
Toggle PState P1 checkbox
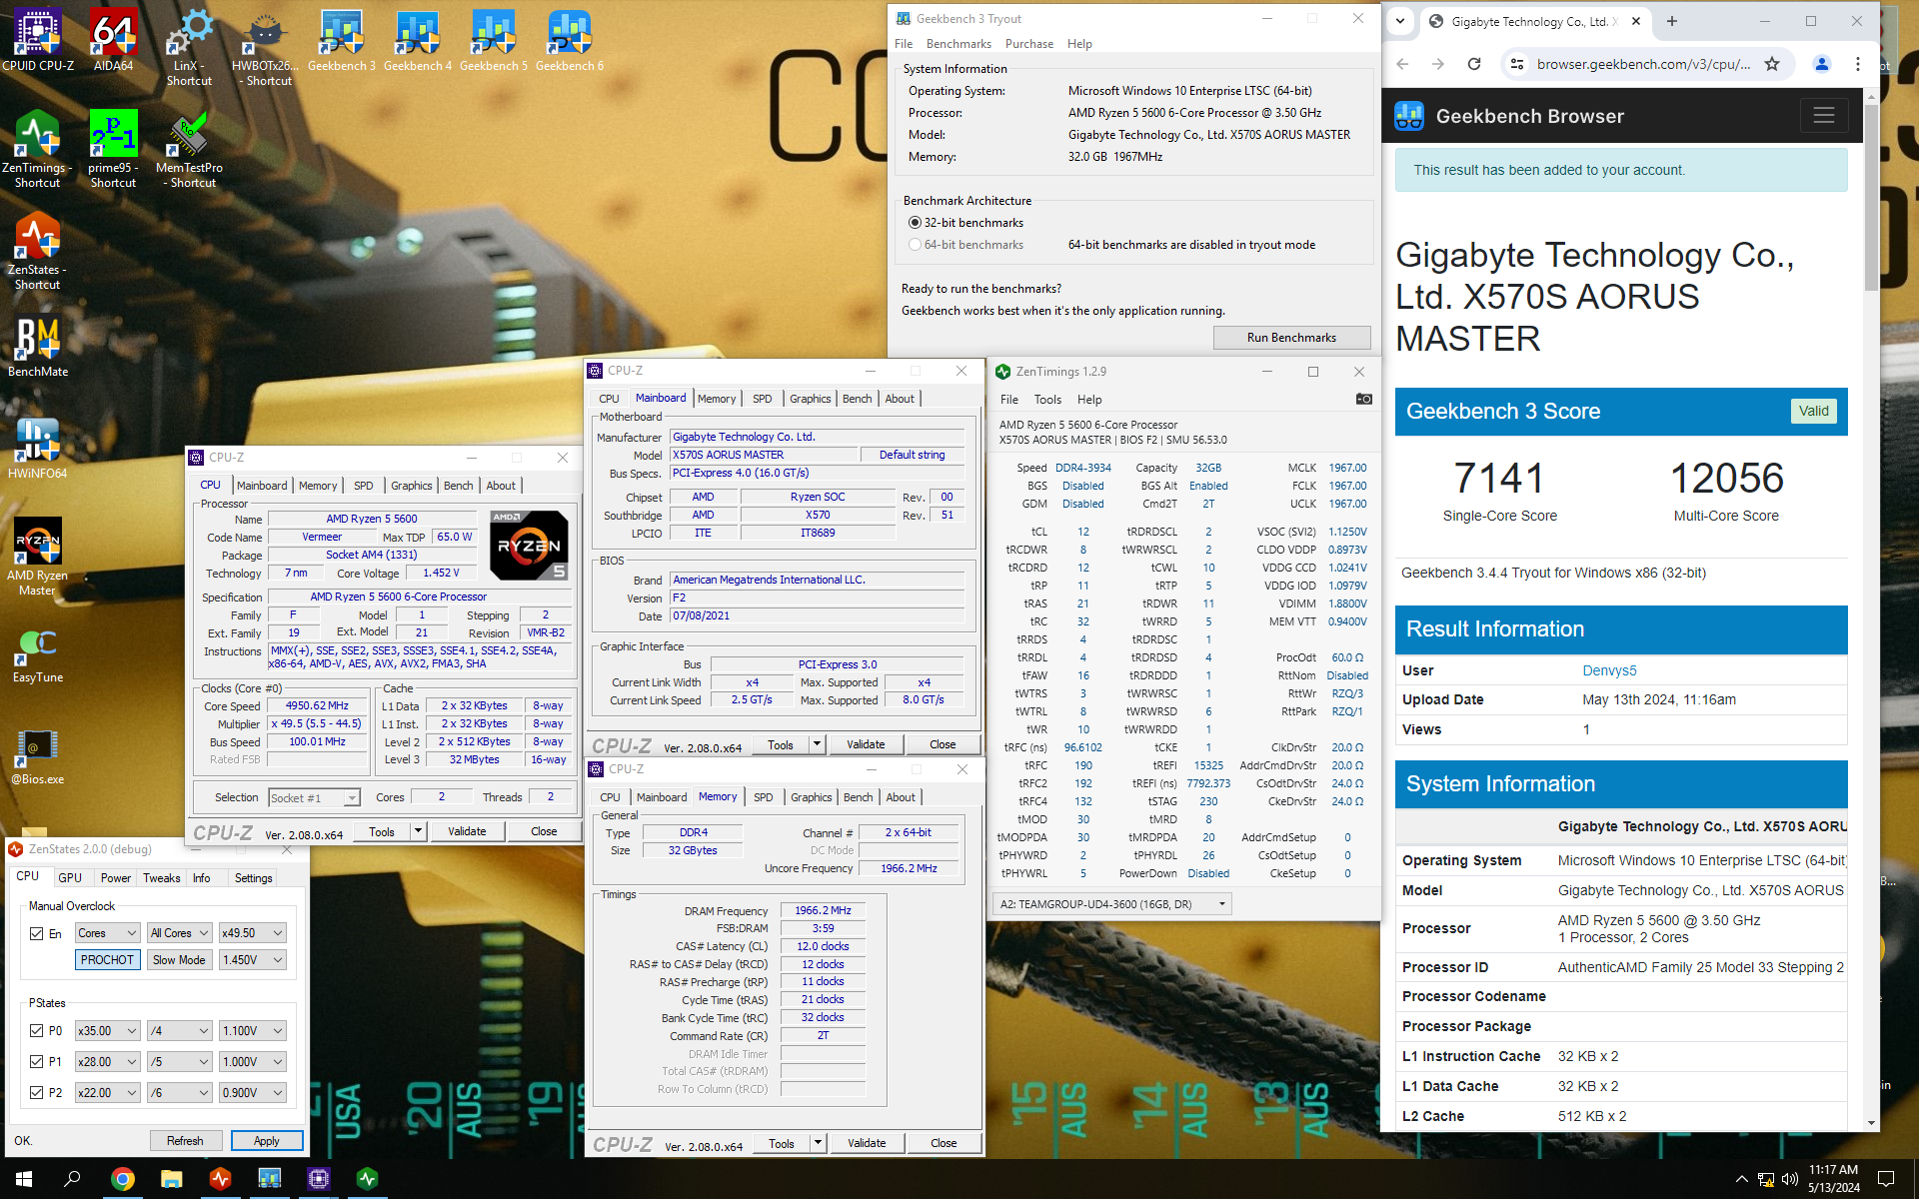pos(37,1062)
